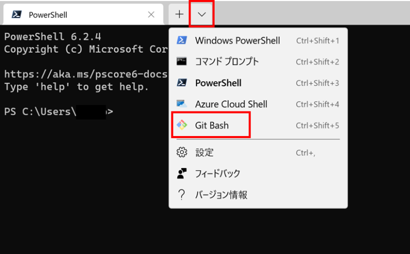Click the Command Prompt icon in menu

pyautogui.click(x=182, y=62)
